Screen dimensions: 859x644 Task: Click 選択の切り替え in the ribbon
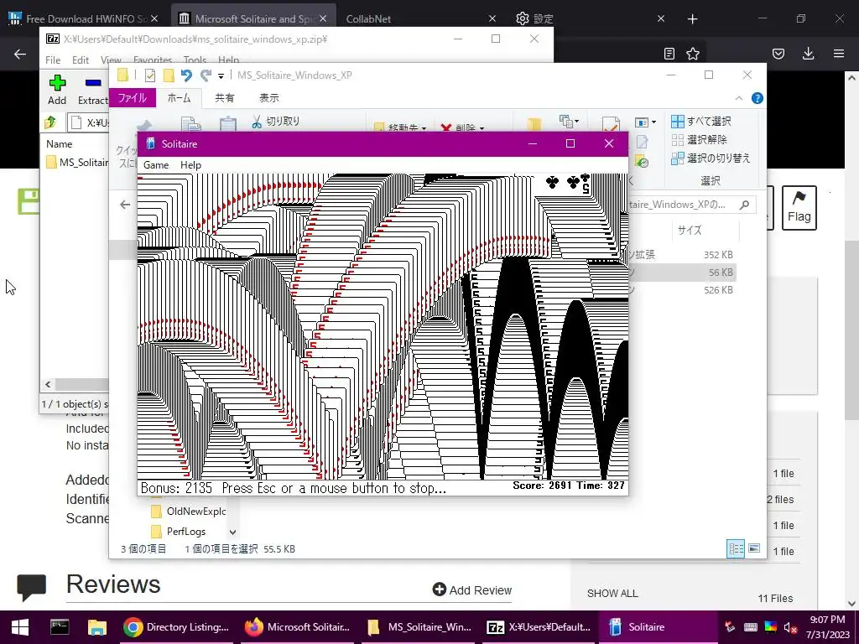(x=711, y=158)
